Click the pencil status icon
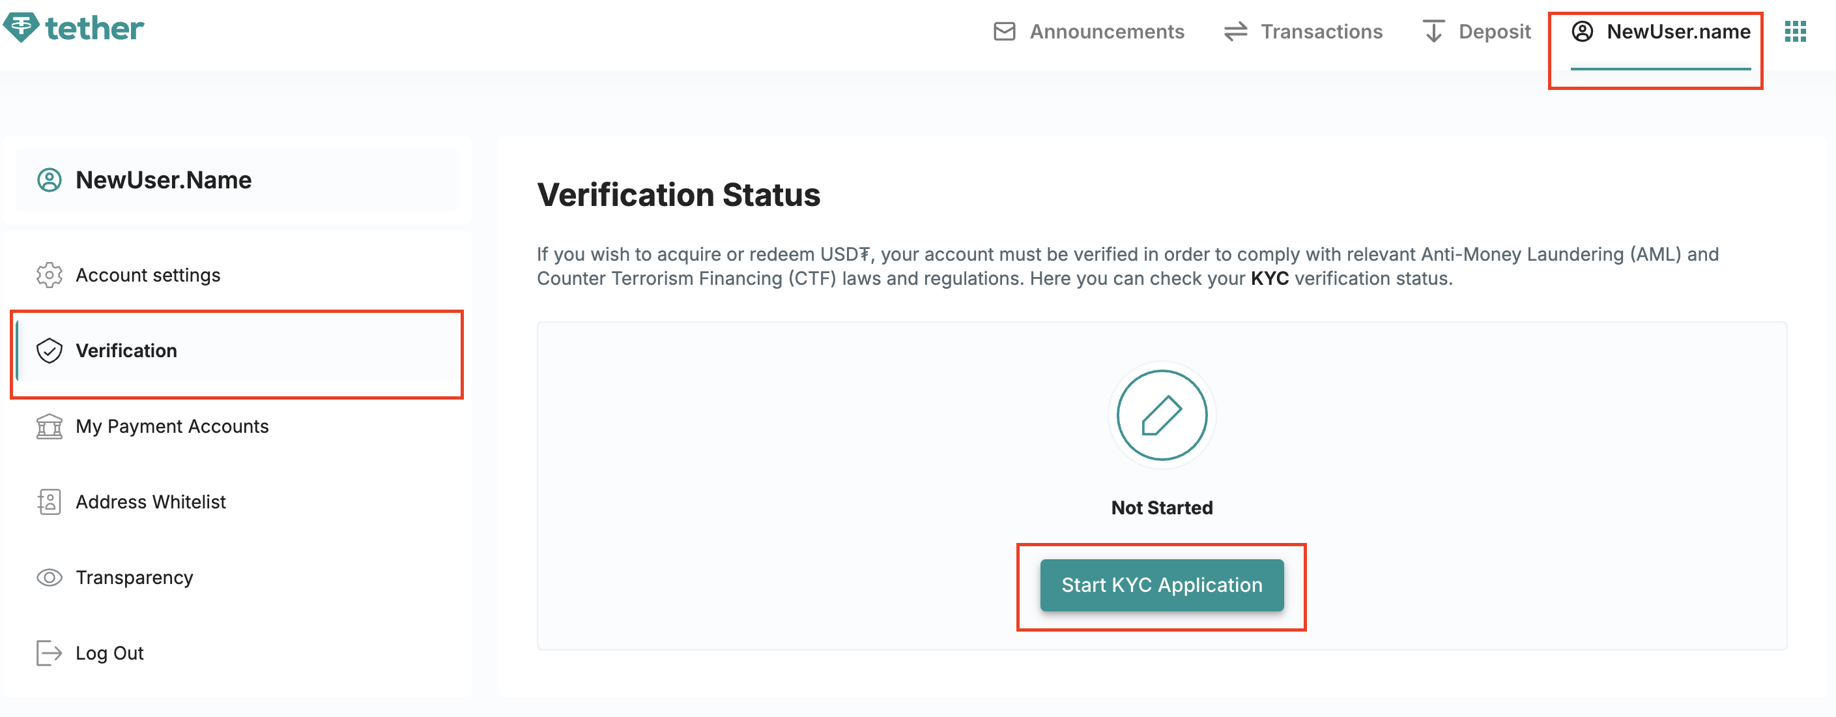Image resolution: width=1836 pixels, height=717 pixels. tap(1161, 415)
